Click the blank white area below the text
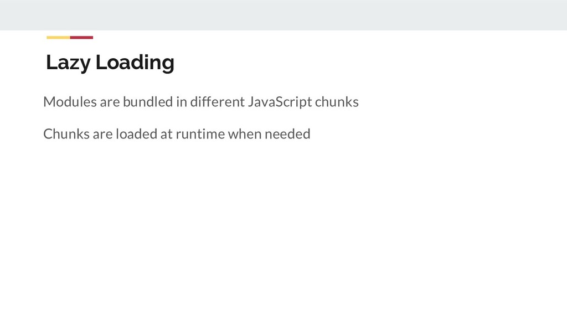 [283, 233]
